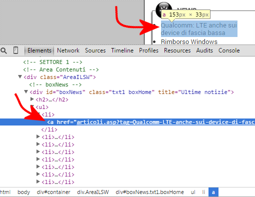Select div#container in the breadcrumb

53,192
